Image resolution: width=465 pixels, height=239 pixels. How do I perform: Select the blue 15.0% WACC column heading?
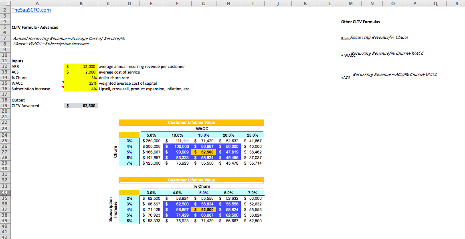pos(203,135)
